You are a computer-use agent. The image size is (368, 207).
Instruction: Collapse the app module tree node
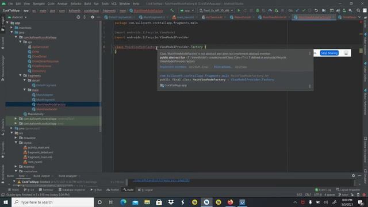7,23
